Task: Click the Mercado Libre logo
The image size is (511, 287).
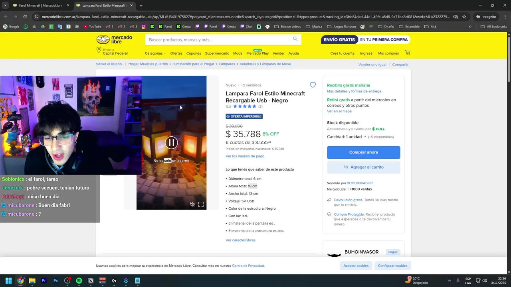Action: click(x=114, y=39)
